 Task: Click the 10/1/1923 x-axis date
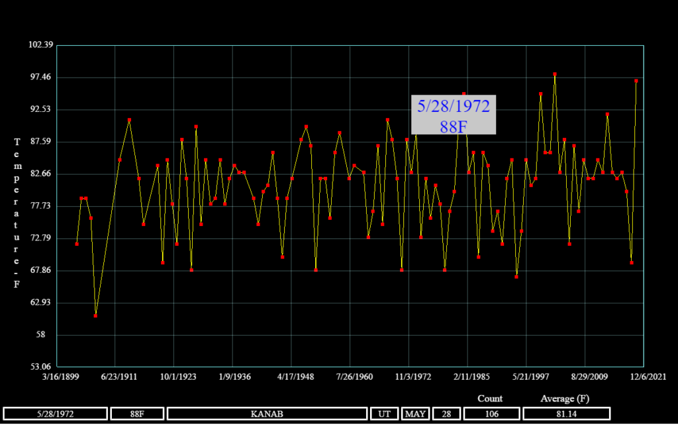click(178, 377)
